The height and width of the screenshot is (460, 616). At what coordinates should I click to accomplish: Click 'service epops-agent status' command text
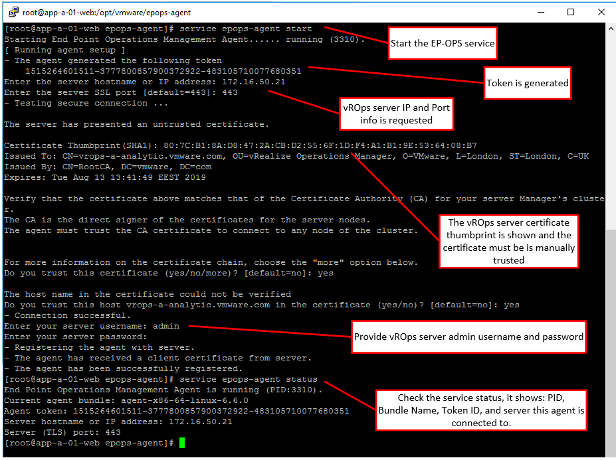[249, 379]
